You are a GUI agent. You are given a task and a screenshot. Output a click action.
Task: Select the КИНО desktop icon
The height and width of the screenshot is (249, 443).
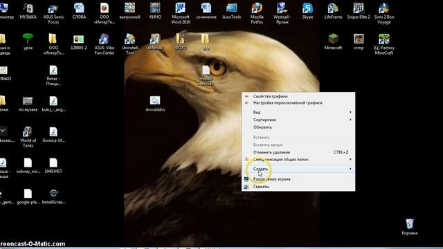(155, 11)
